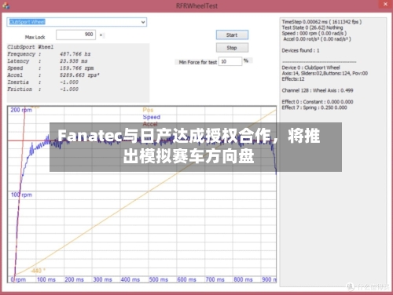The image size is (393, 295).
Task: Click the TimeStep status line
Action: 321,22
